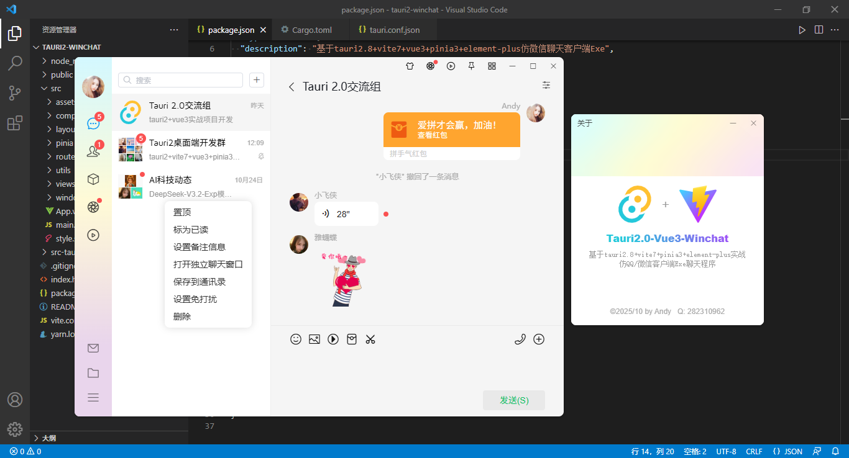The height and width of the screenshot is (458, 849).
Task: Choose 打开独立聊天窗口 from context menu
Action: [208, 264]
